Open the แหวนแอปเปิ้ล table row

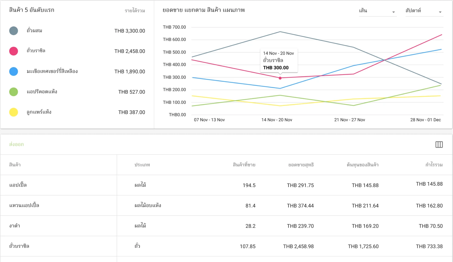[24, 205]
